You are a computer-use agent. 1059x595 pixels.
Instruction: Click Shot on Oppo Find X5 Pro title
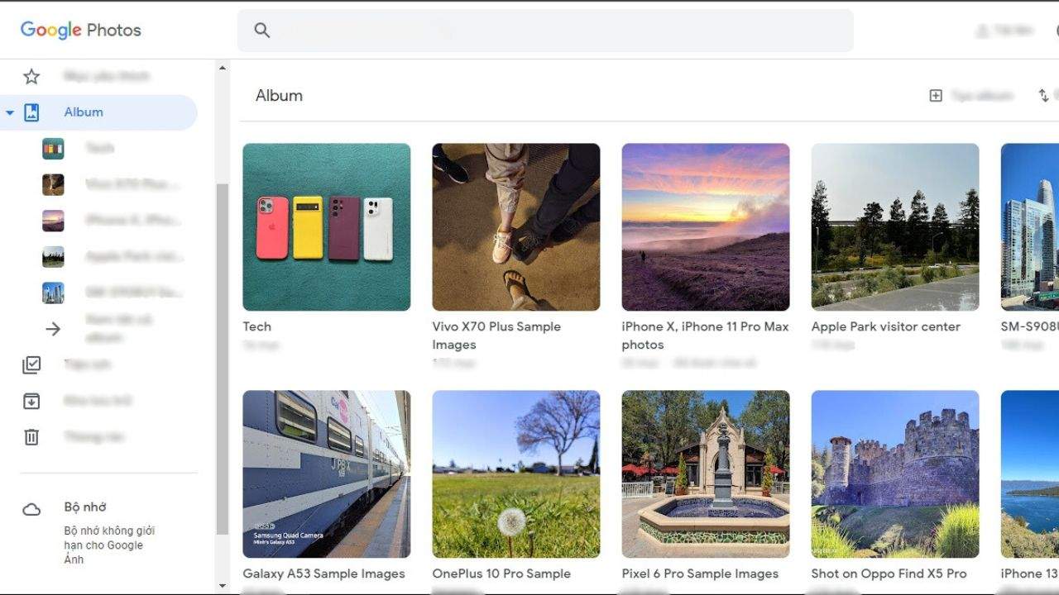889,574
